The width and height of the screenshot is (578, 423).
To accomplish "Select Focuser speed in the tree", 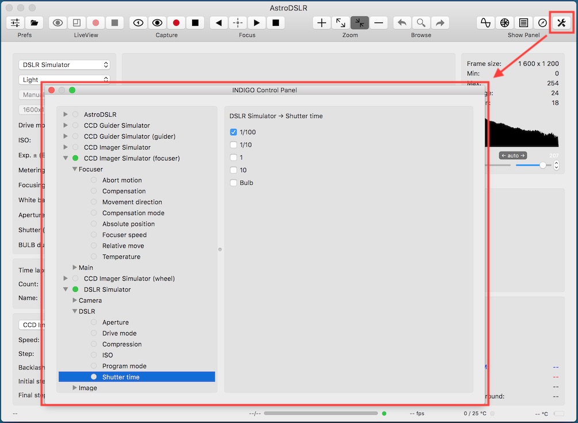I will pyautogui.click(x=124, y=235).
